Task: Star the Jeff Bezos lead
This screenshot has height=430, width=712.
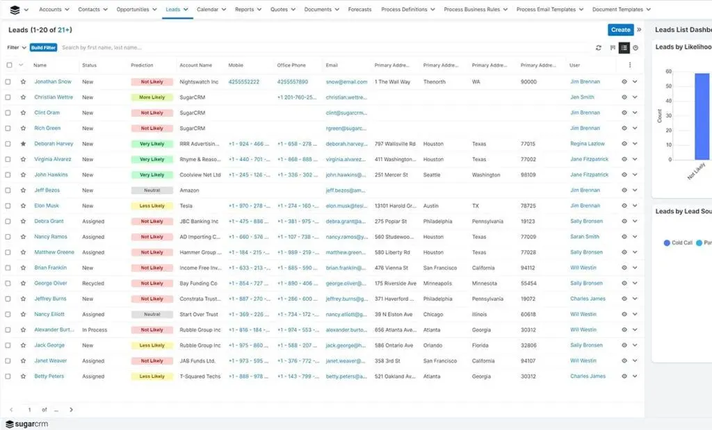Action: tap(23, 190)
